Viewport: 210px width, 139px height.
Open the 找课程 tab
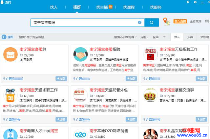pos(129,7)
